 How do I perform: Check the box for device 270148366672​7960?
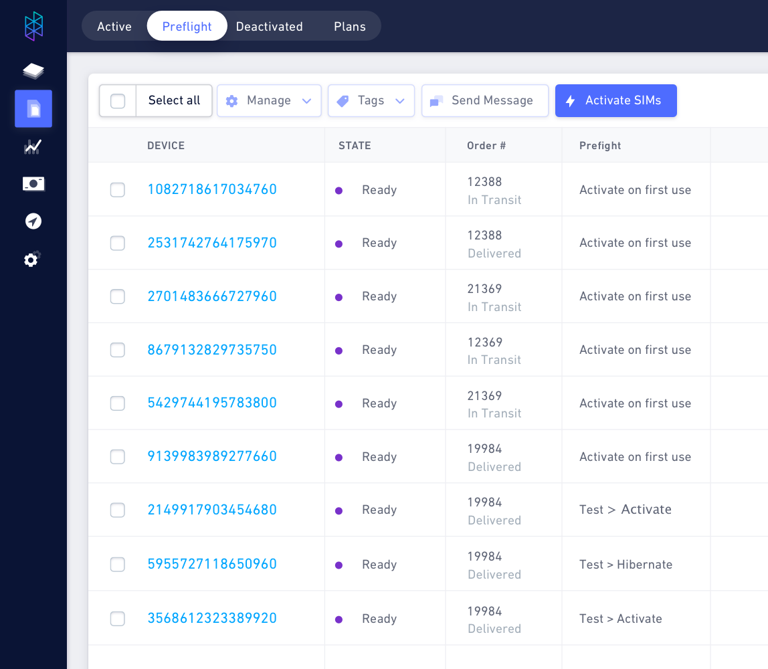118,296
